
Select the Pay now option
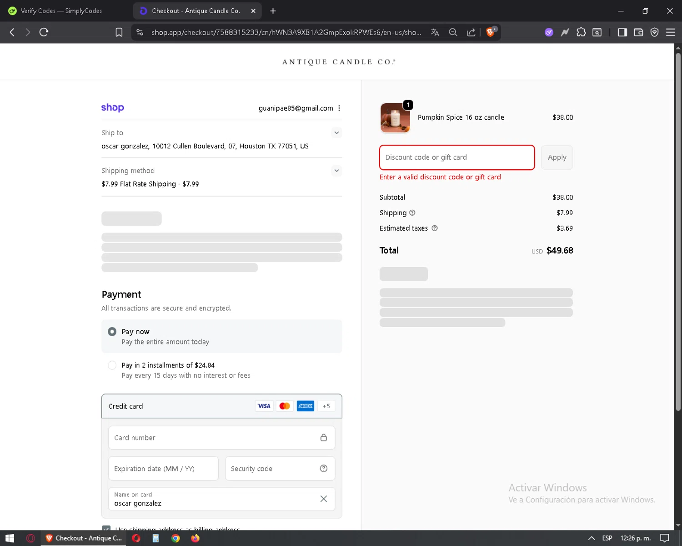click(x=112, y=332)
